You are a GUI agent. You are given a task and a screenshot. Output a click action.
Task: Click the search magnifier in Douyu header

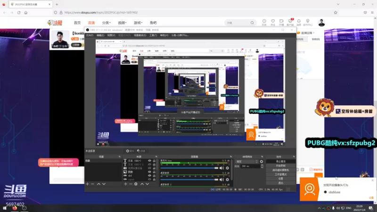tap(252, 23)
